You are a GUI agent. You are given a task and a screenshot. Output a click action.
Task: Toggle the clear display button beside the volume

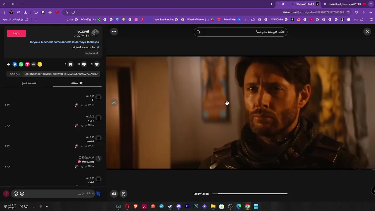[x=124, y=194]
